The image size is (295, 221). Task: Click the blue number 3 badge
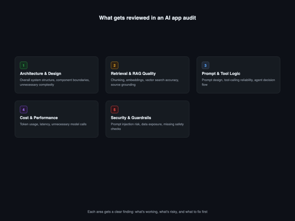point(205,65)
